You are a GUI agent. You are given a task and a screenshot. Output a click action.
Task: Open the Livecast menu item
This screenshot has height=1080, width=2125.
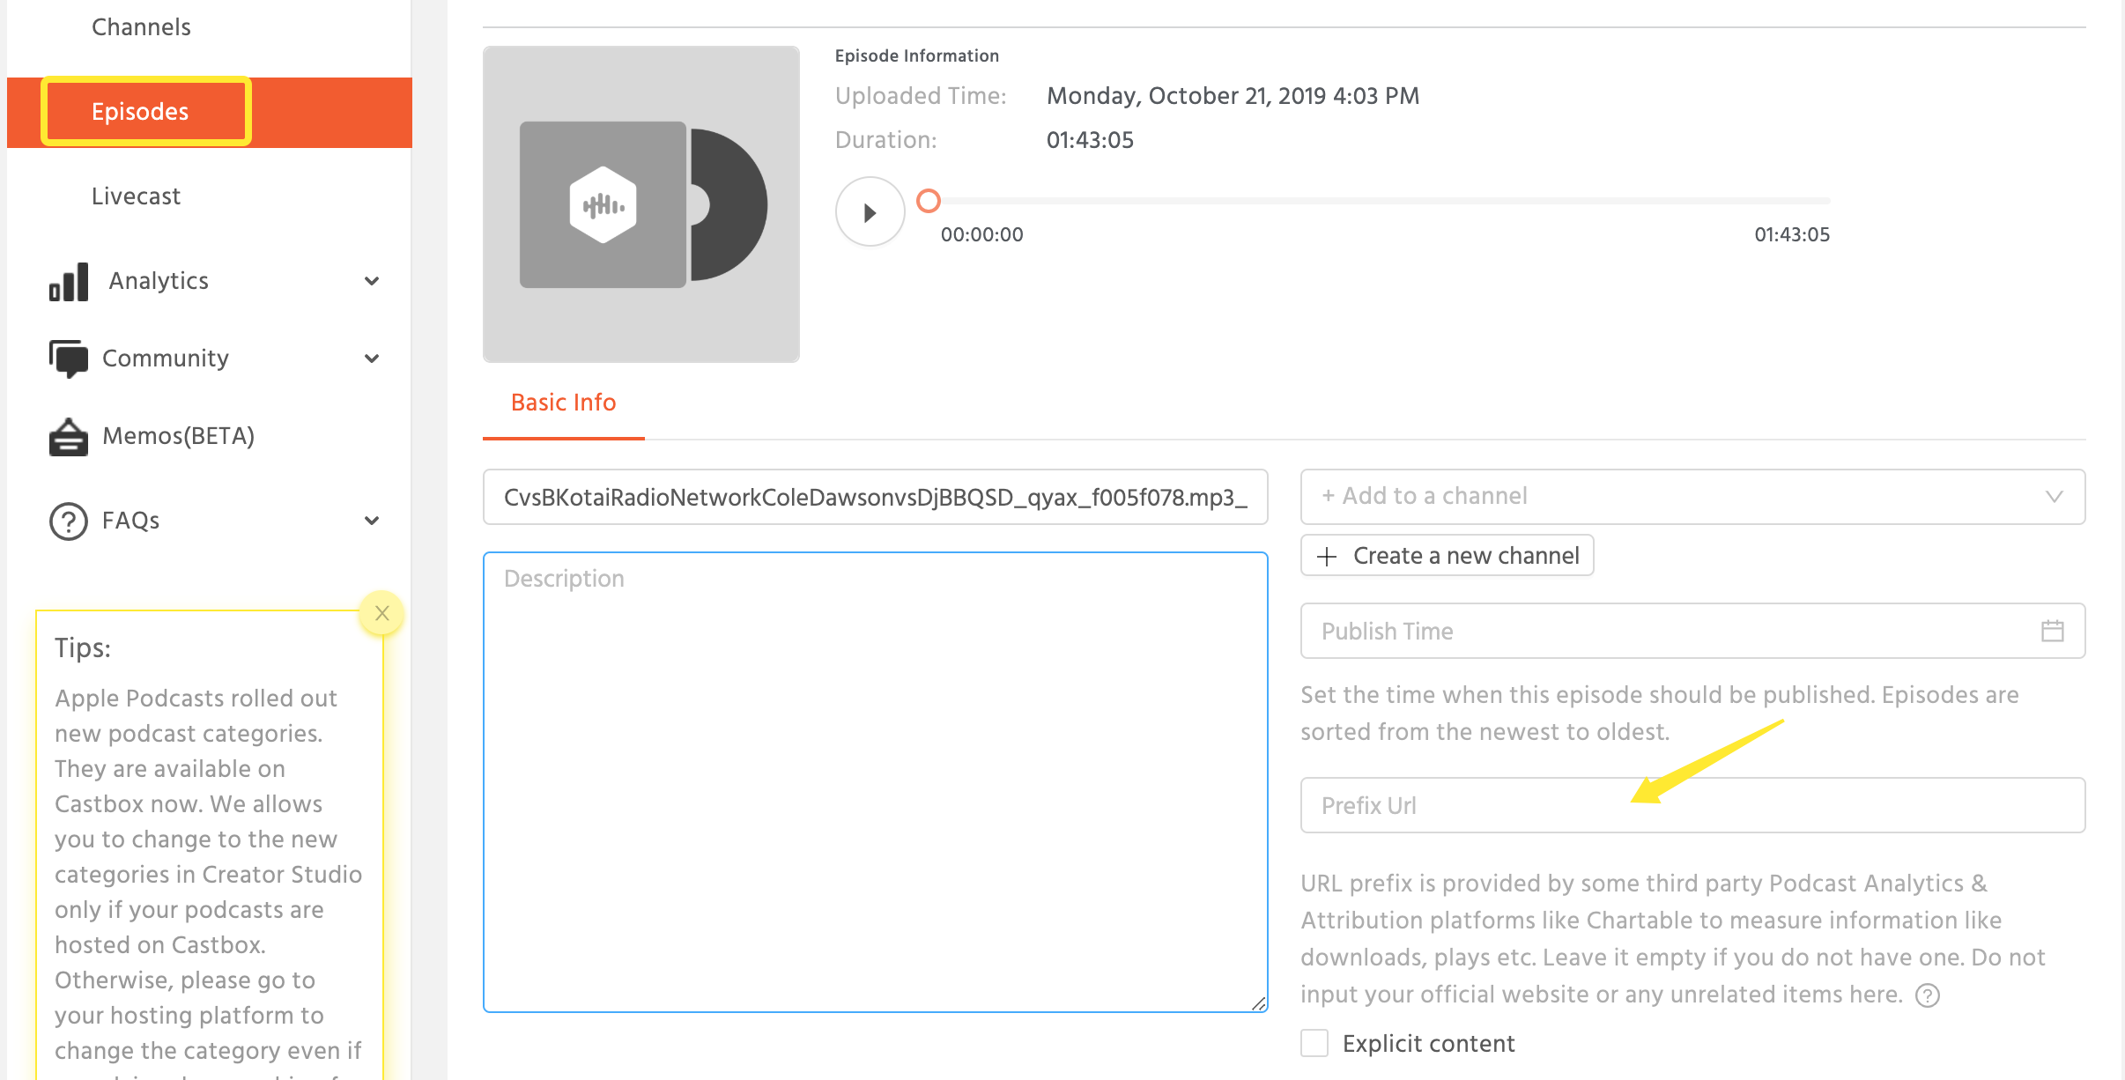(x=136, y=196)
